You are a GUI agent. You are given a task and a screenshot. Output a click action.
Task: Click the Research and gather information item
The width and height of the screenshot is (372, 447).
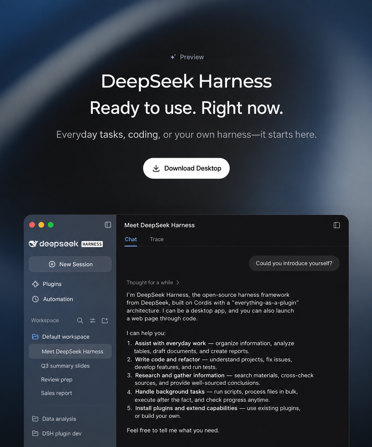coord(220,379)
